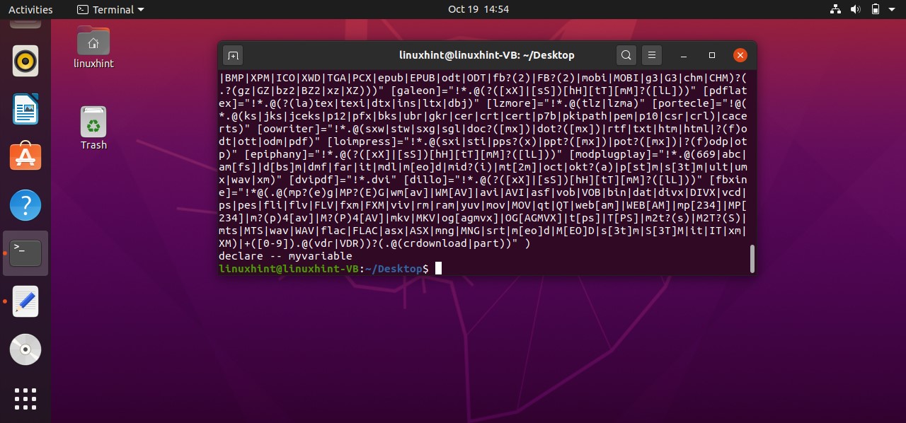Maximize the terminal window
906x423 pixels.
712,55
